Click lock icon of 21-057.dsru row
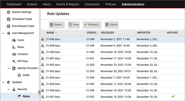Screen dimensions: 185x101 (x=43, y=97)
